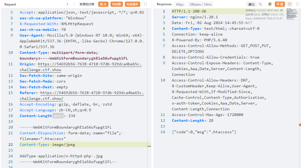
Task: Click line number 22 in the Request gutter
Action: point(10,144)
